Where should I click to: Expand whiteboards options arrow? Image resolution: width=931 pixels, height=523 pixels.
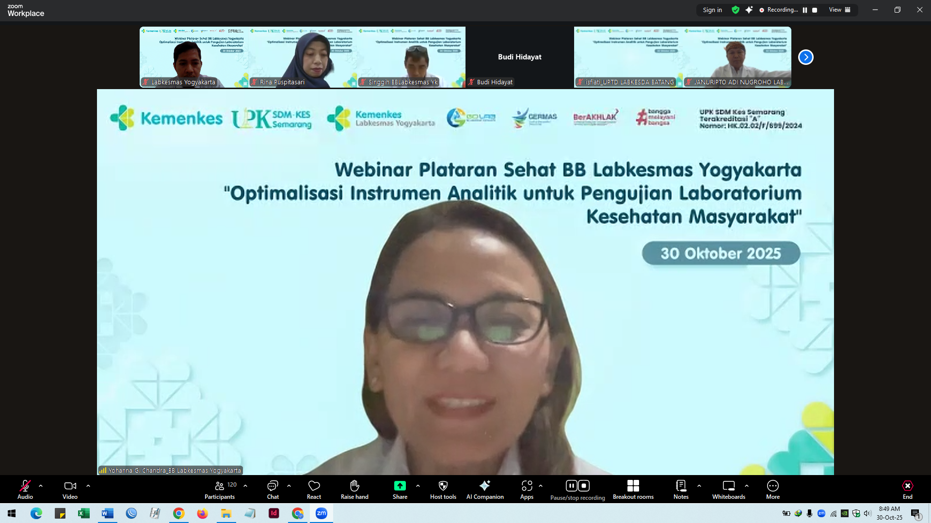747,486
